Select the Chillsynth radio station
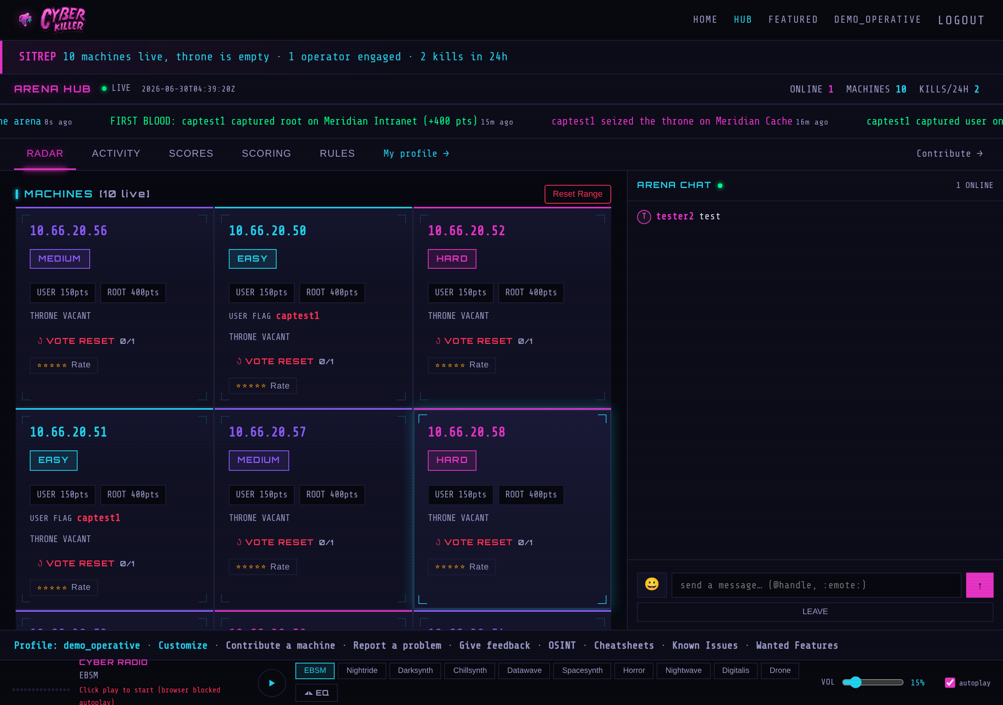1003x705 pixels. pyautogui.click(x=470, y=671)
